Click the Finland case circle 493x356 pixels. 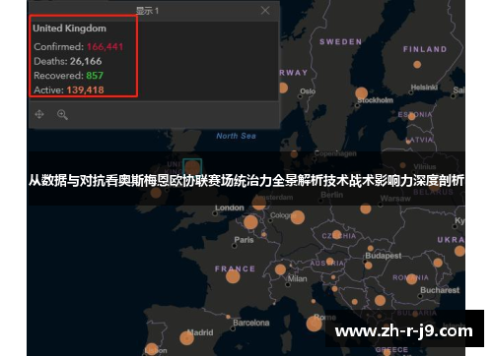pyautogui.click(x=417, y=64)
